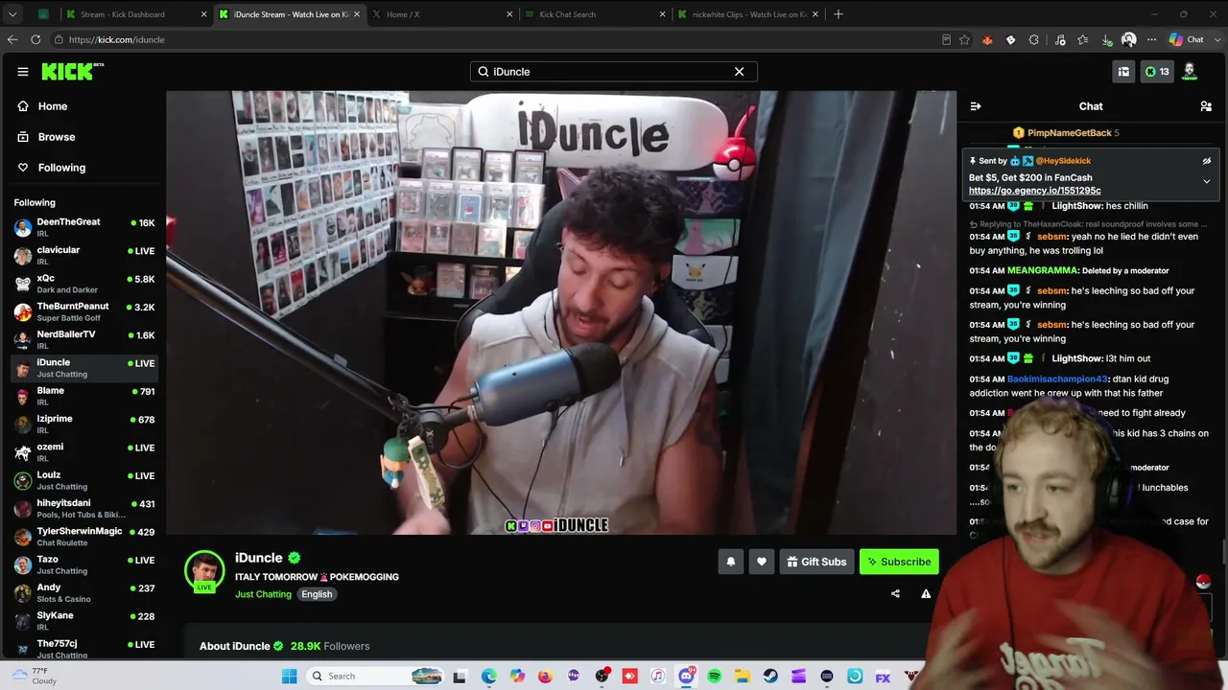
Task: Reload the page
Action: point(35,39)
